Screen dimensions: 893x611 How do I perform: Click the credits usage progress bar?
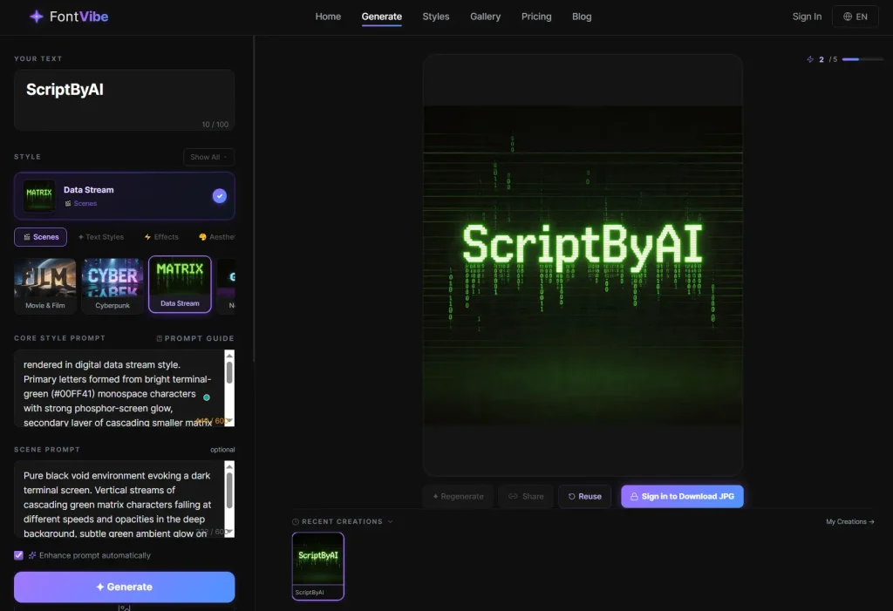click(864, 58)
